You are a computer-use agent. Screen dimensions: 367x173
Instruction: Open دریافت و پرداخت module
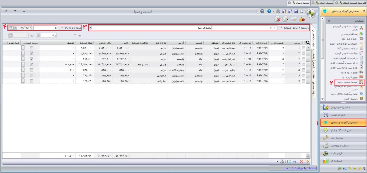[x=343, y=146]
